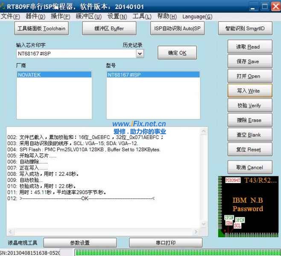Click log line 002 文件已载入
The width and height of the screenshot is (281, 256).
[85, 137]
